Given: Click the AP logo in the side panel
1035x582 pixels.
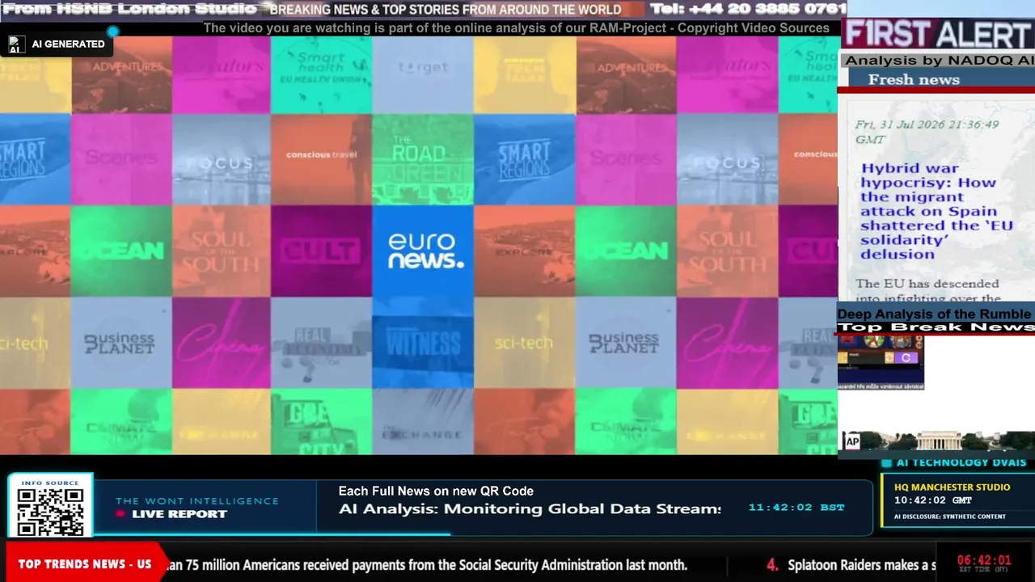Looking at the screenshot, I should pyautogui.click(x=851, y=441).
